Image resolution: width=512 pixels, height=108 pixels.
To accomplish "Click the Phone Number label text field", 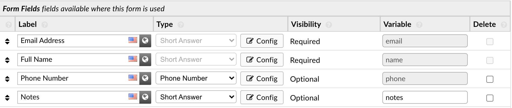I will pyautogui.click(x=73, y=78).
